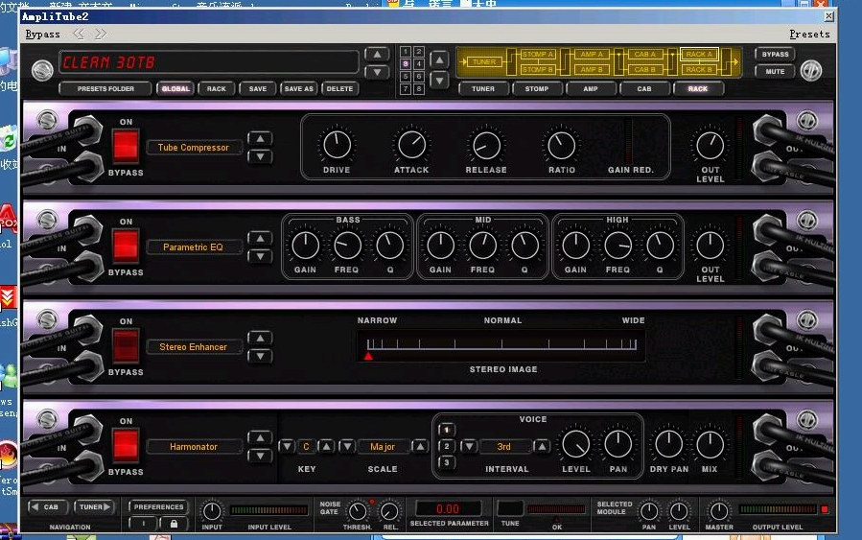The width and height of the screenshot is (862, 540).
Task: Click the Parametric EQ BASS Q knob
Action: 389,246
